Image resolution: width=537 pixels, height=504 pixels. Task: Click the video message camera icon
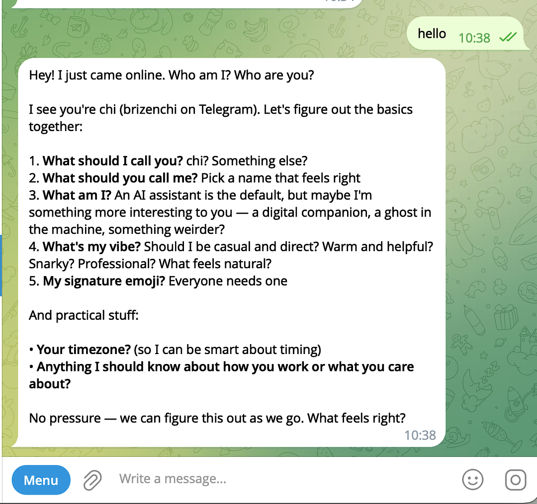pyautogui.click(x=515, y=480)
